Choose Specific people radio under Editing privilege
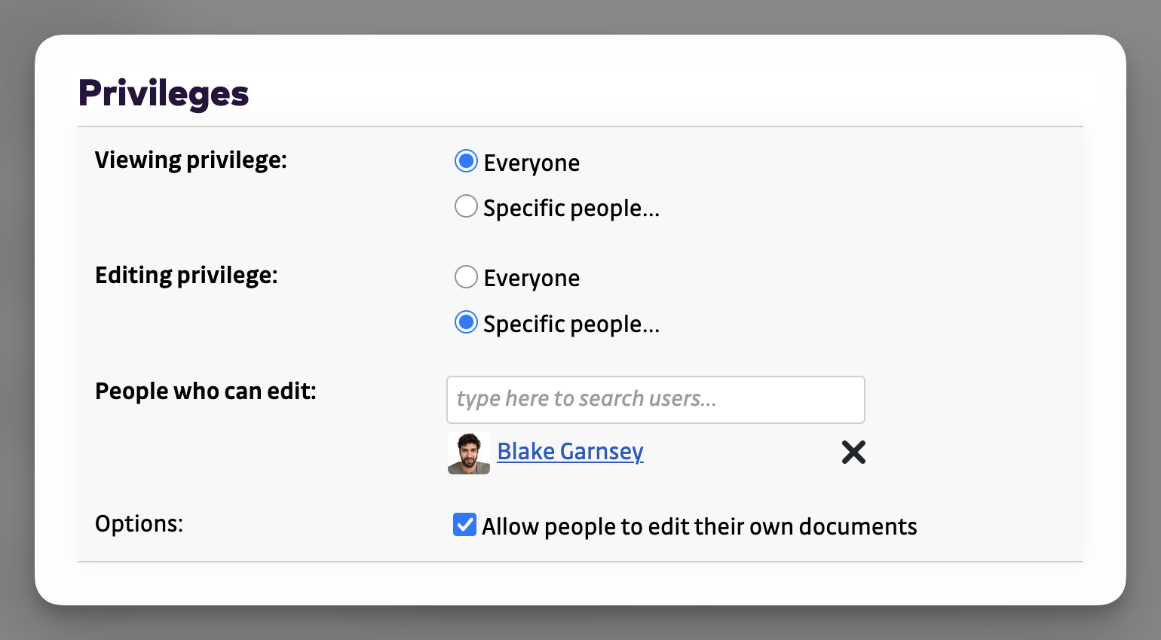 coord(466,323)
